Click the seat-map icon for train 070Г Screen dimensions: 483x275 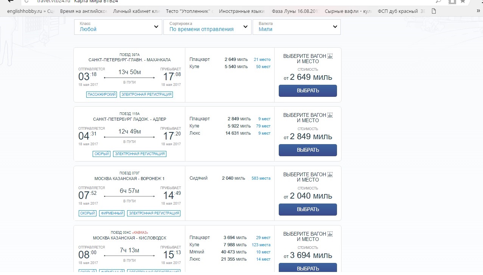tap(330, 174)
